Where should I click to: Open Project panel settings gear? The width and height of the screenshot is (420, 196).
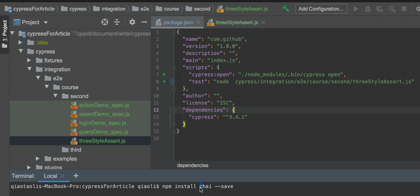pos(132,22)
